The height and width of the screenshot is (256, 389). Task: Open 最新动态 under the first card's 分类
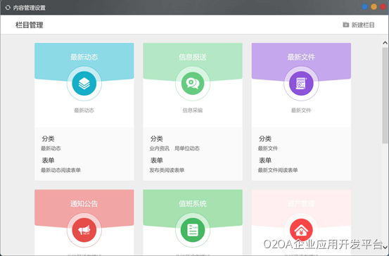[x=51, y=148]
